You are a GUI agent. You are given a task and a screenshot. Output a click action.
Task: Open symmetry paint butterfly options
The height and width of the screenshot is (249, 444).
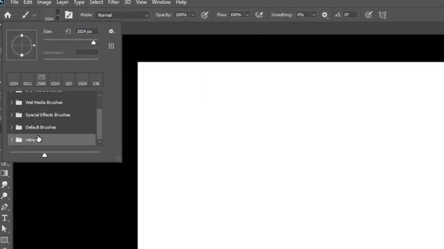382,15
